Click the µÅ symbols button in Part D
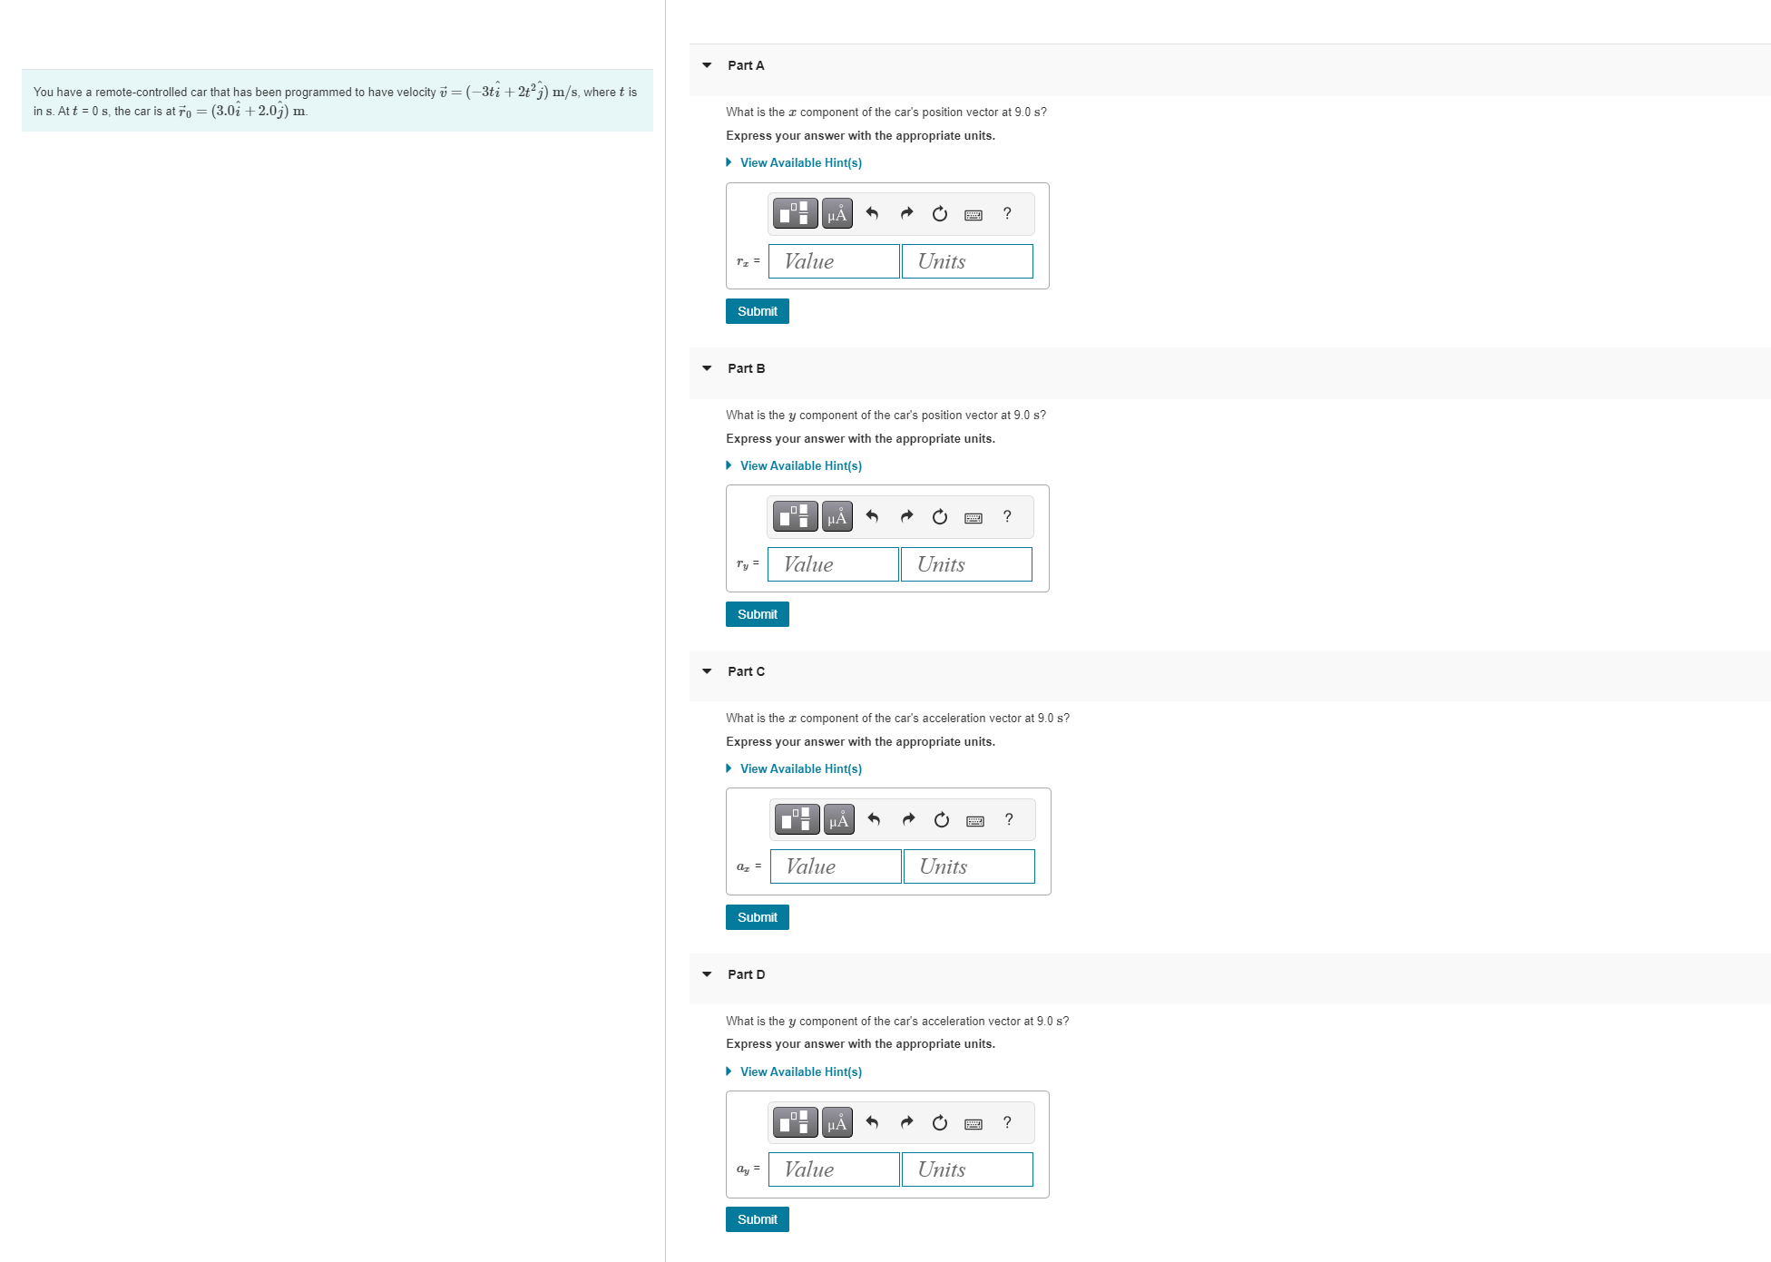Viewport: 1771px width, 1262px height. [x=837, y=1123]
